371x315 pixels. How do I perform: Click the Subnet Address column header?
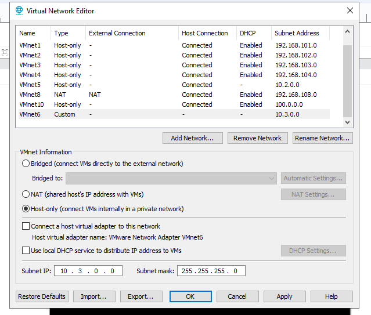click(300, 33)
